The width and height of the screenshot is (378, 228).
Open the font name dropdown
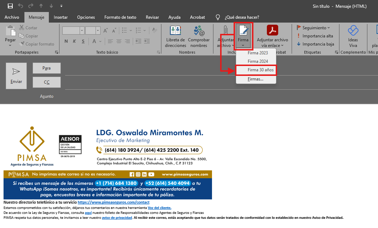coord(82,31)
